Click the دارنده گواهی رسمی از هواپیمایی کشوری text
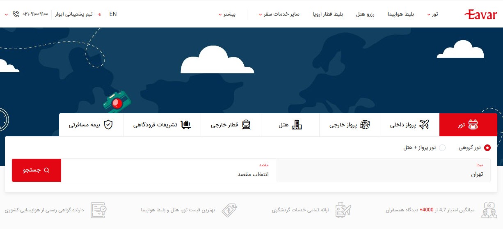 [x=44, y=210]
